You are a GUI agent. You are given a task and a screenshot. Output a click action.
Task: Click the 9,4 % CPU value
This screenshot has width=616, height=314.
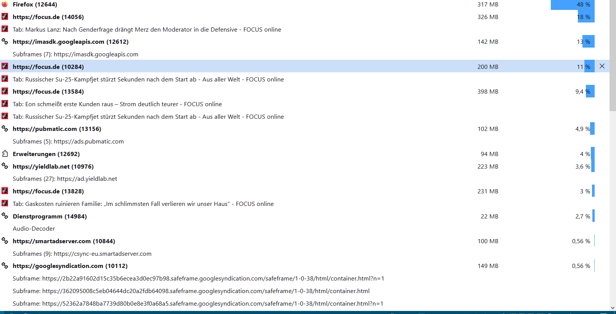coord(583,92)
